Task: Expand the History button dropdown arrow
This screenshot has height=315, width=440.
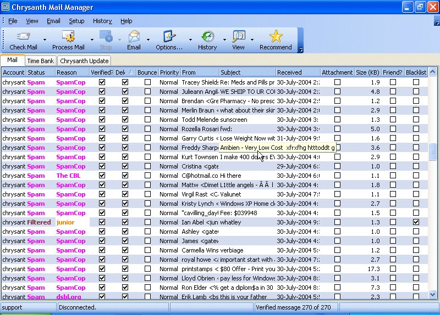Action: (224, 40)
